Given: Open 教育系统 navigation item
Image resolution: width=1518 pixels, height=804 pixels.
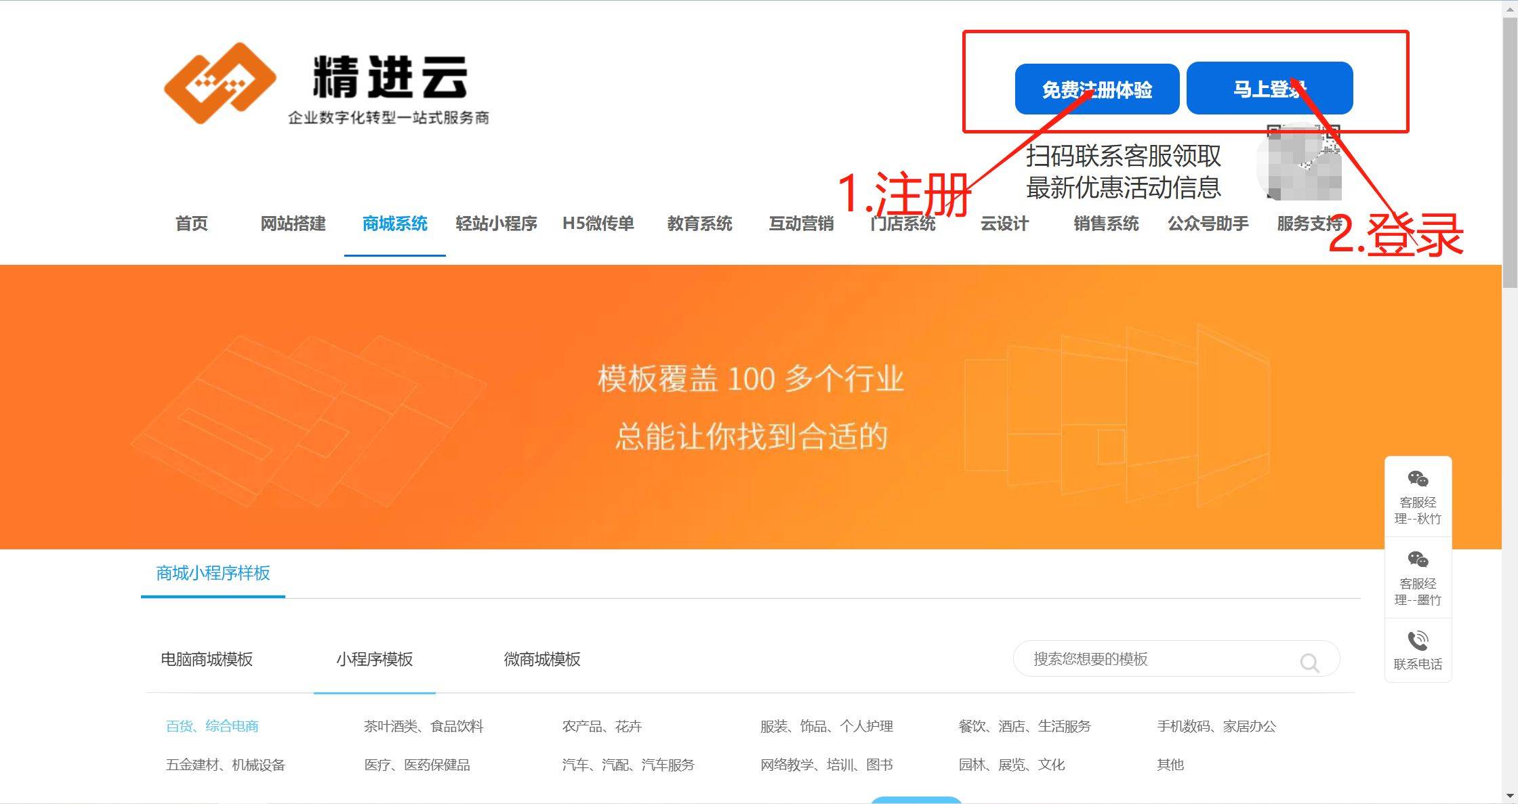Looking at the screenshot, I should pos(700,224).
